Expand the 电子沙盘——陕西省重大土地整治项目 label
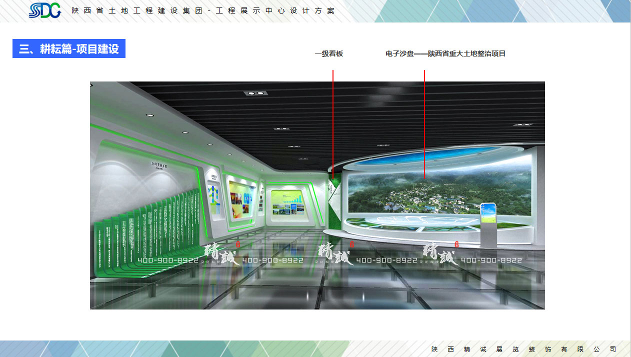631x357 pixels. coord(444,53)
